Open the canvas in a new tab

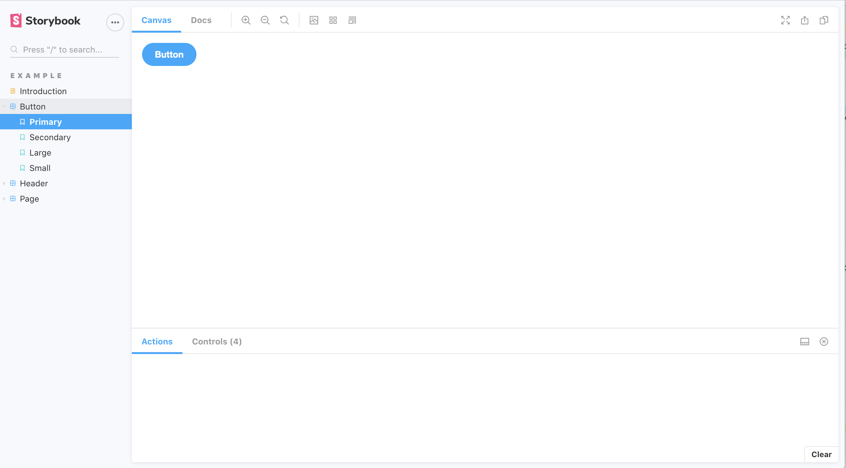[x=805, y=20]
